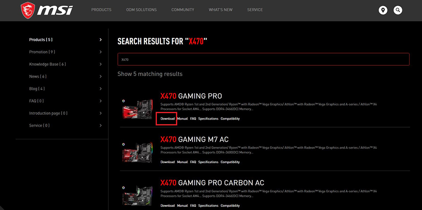Click Manual for X470 GAMING PRO

[x=182, y=119]
